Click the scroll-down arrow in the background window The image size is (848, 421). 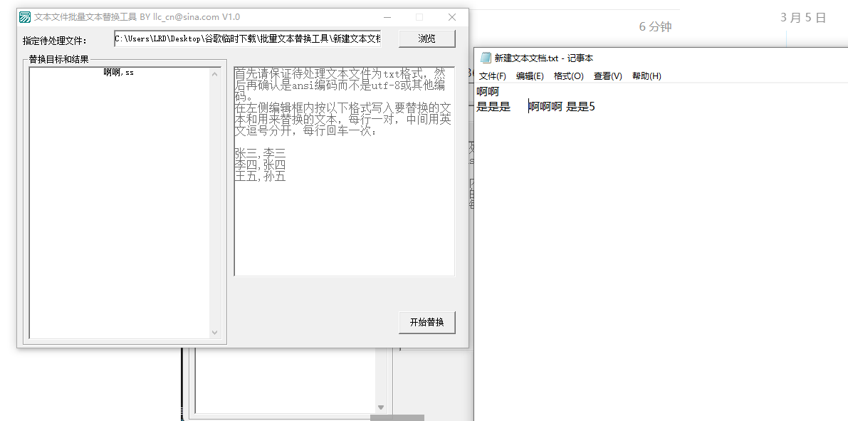[380, 407]
